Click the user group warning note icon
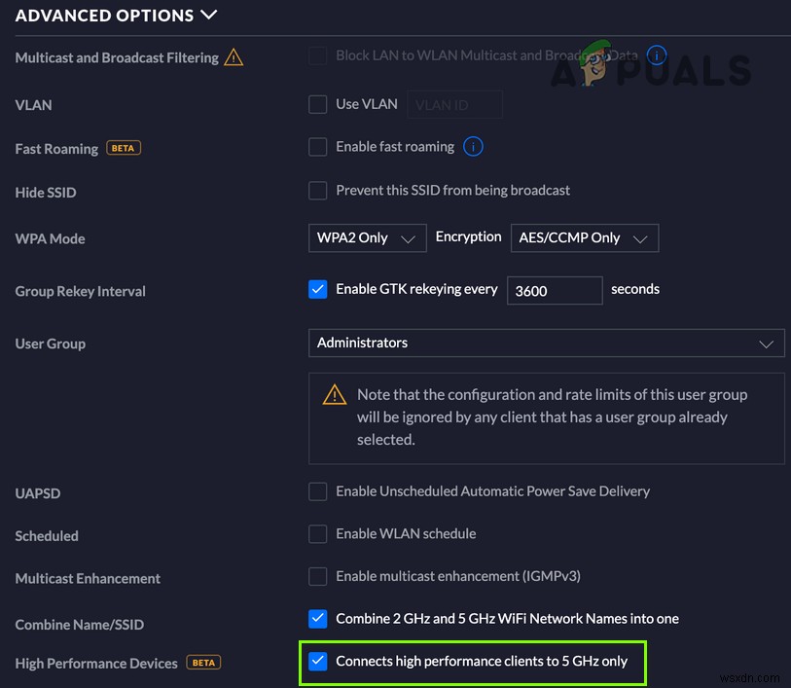The width and height of the screenshot is (791, 688). 335,394
